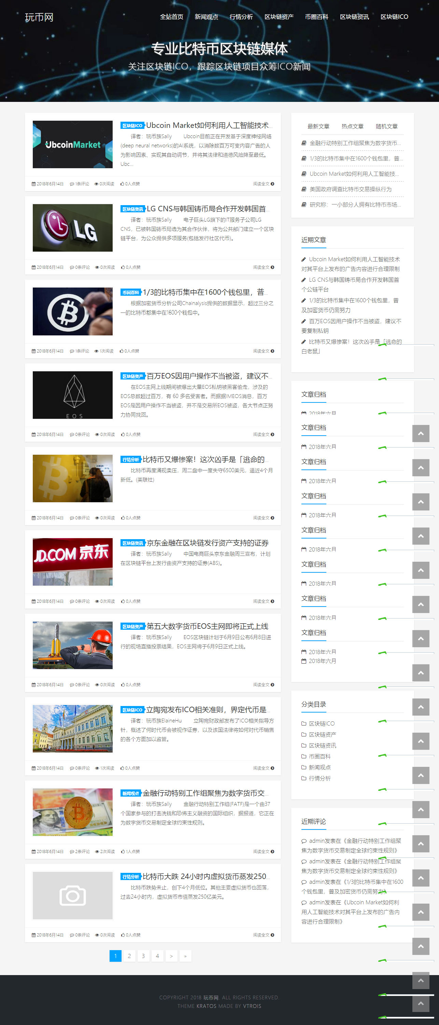Click the next page > pagination arrow
439x1025 pixels.
click(171, 956)
